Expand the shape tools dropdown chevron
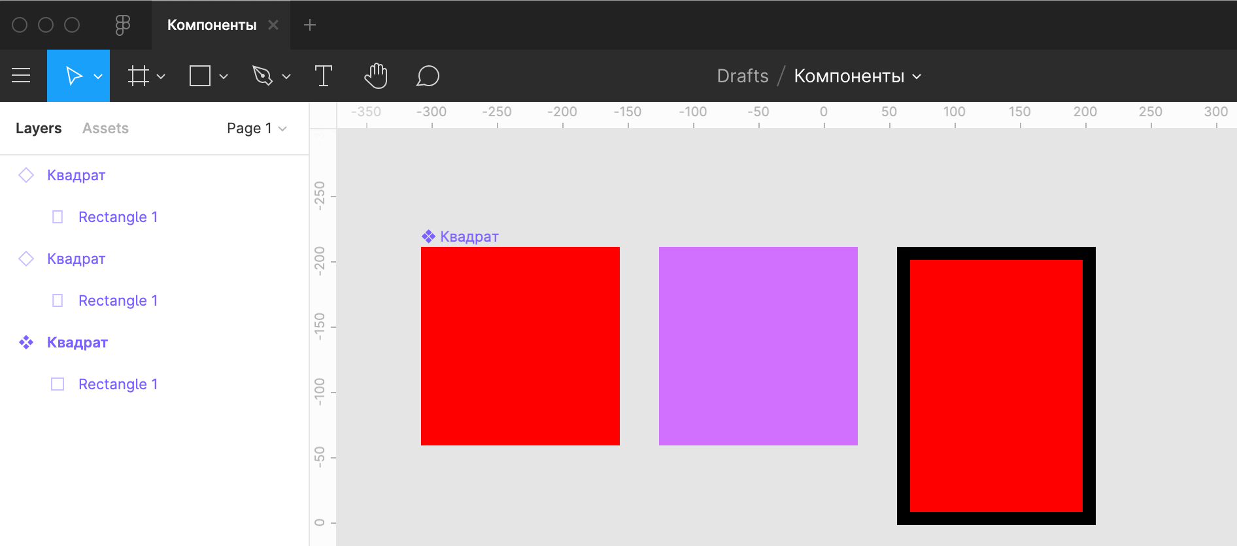Image resolution: width=1237 pixels, height=546 pixels. click(x=224, y=76)
